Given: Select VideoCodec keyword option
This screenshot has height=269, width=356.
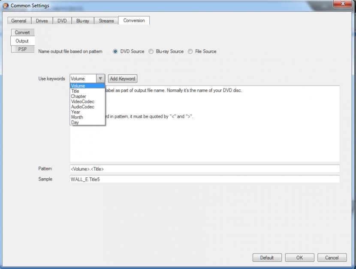Looking at the screenshot, I should [x=87, y=102].
